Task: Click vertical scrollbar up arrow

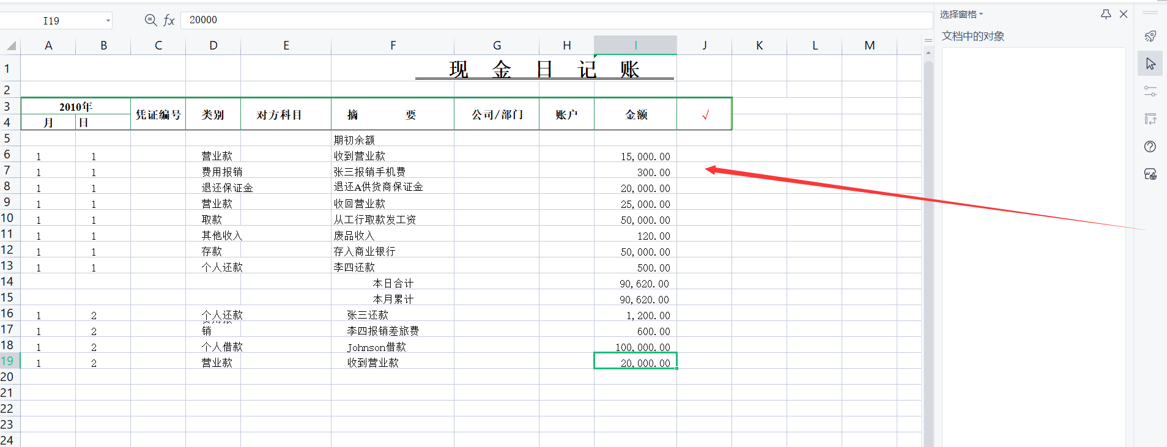Action: pyautogui.click(x=928, y=53)
